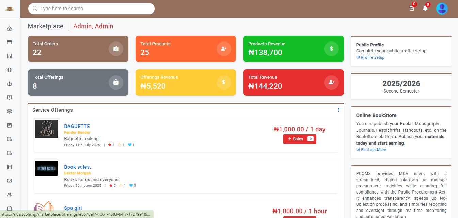Image resolution: width=458 pixels, height=218 pixels.
Task: Open the home icon in the sidebar
Action: [x=10, y=29]
